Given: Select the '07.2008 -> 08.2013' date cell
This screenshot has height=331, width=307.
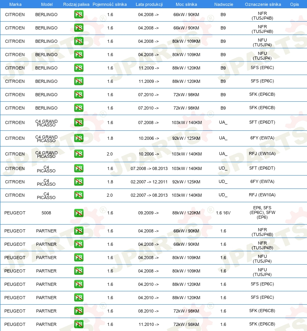Looking at the screenshot, I should click(149, 168).
